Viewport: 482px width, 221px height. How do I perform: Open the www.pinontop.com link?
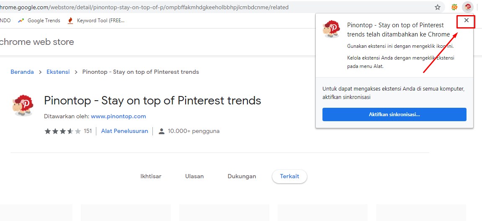[118, 116]
